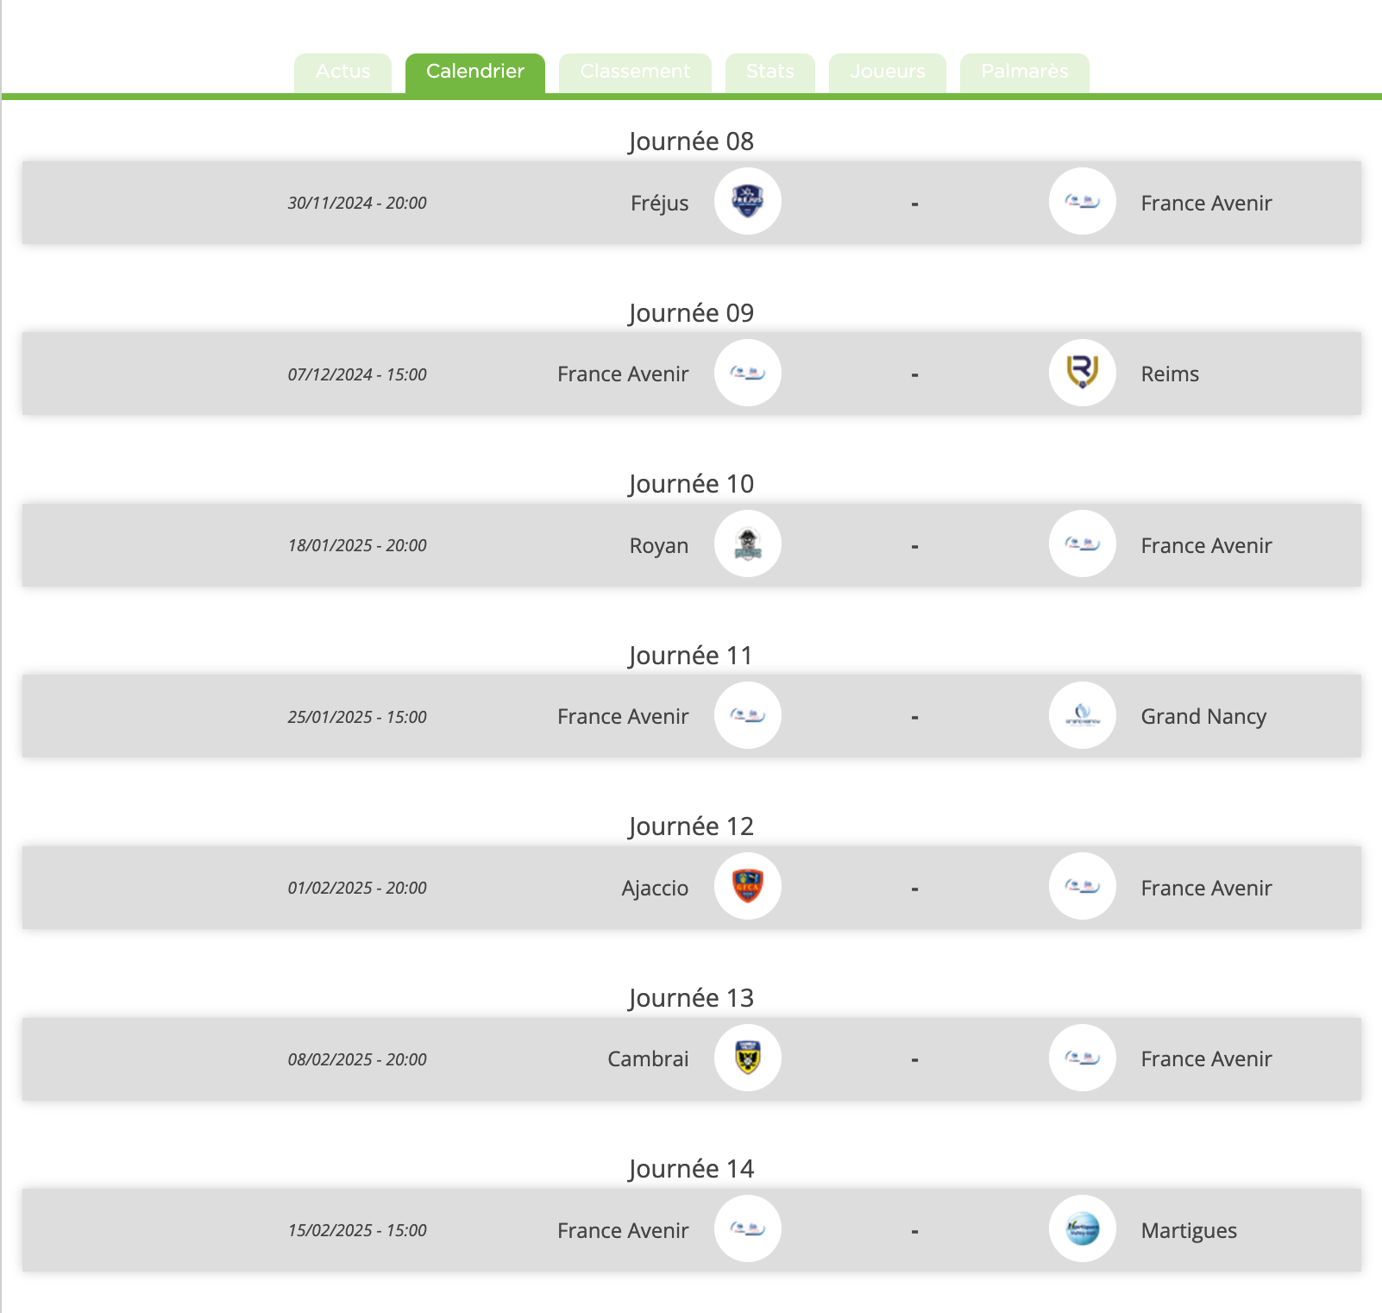Click the Fréjus team name
The height and width of the screenshot is (1313, 1382).
[x=660, y=204]
